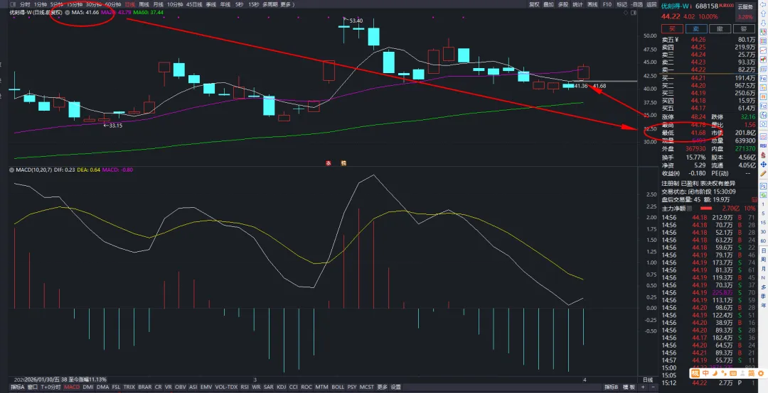Select the OBV indicator tab
The width and height of the screenshot is (768, 393).
tap(180, 387)
